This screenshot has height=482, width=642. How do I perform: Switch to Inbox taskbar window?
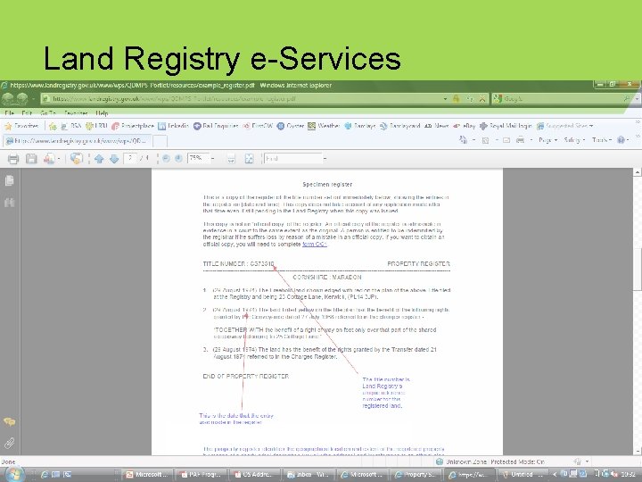(309, 475)
